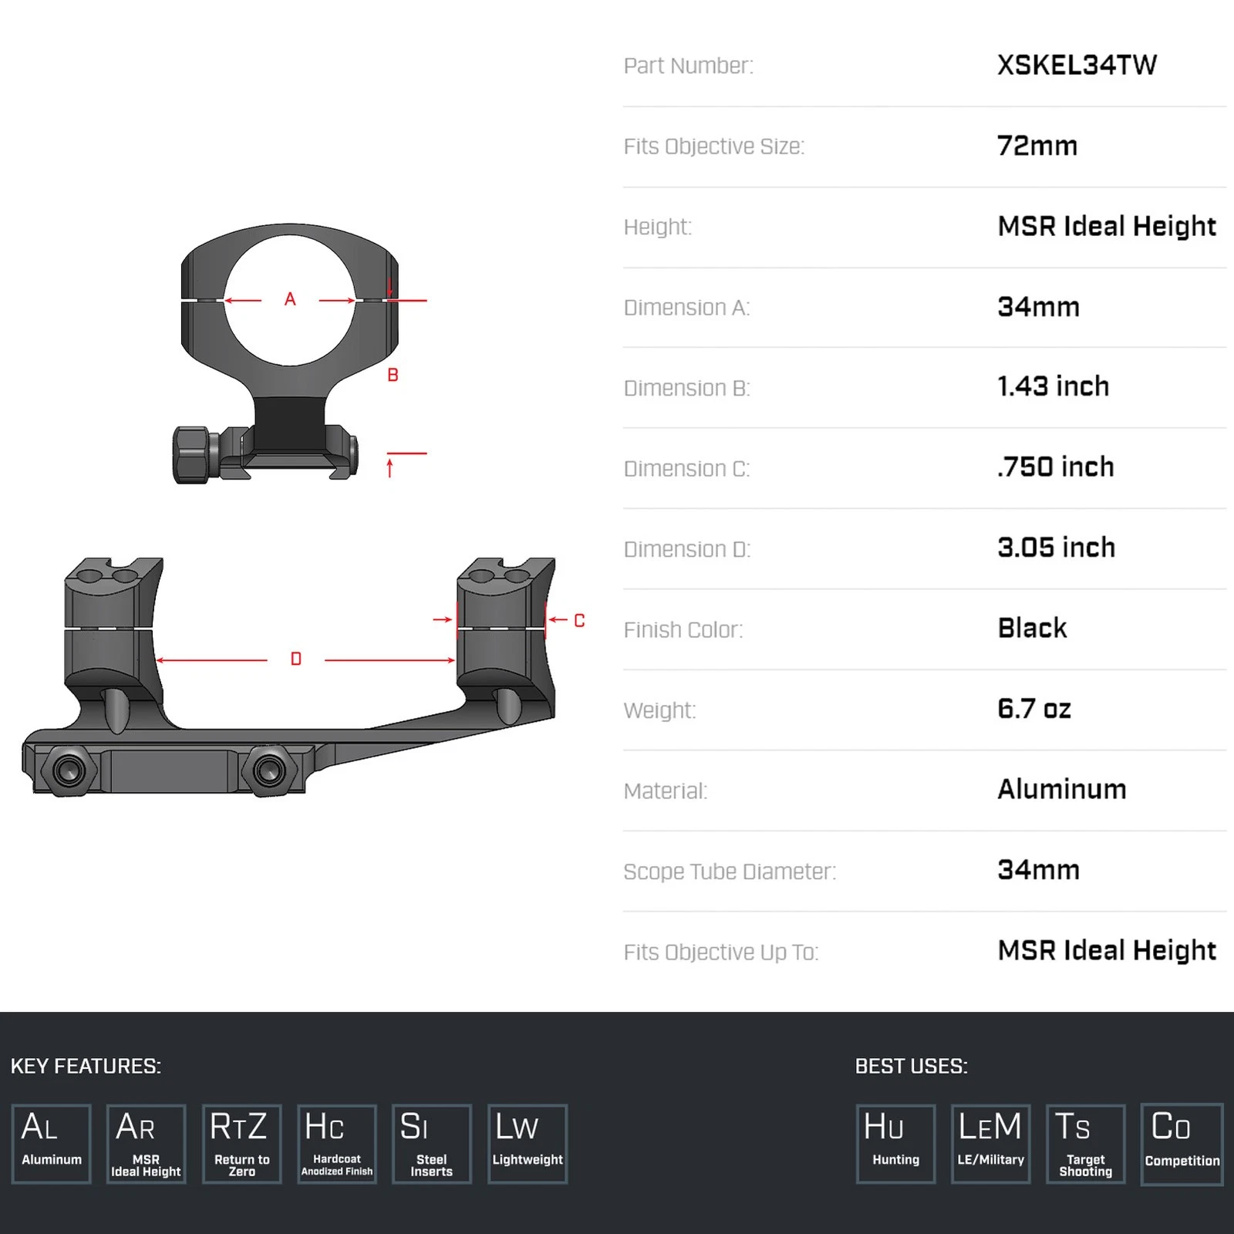Click the Dimension B value 1.43 inch
This screenshot has width=1234, height=1234.
[1053, 386]
